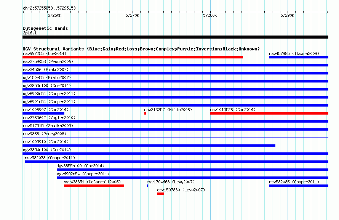The height and width of the screenshot is (220, 339).
Task: Click the 57260k ruler label
Action: (x=54, y=15)
